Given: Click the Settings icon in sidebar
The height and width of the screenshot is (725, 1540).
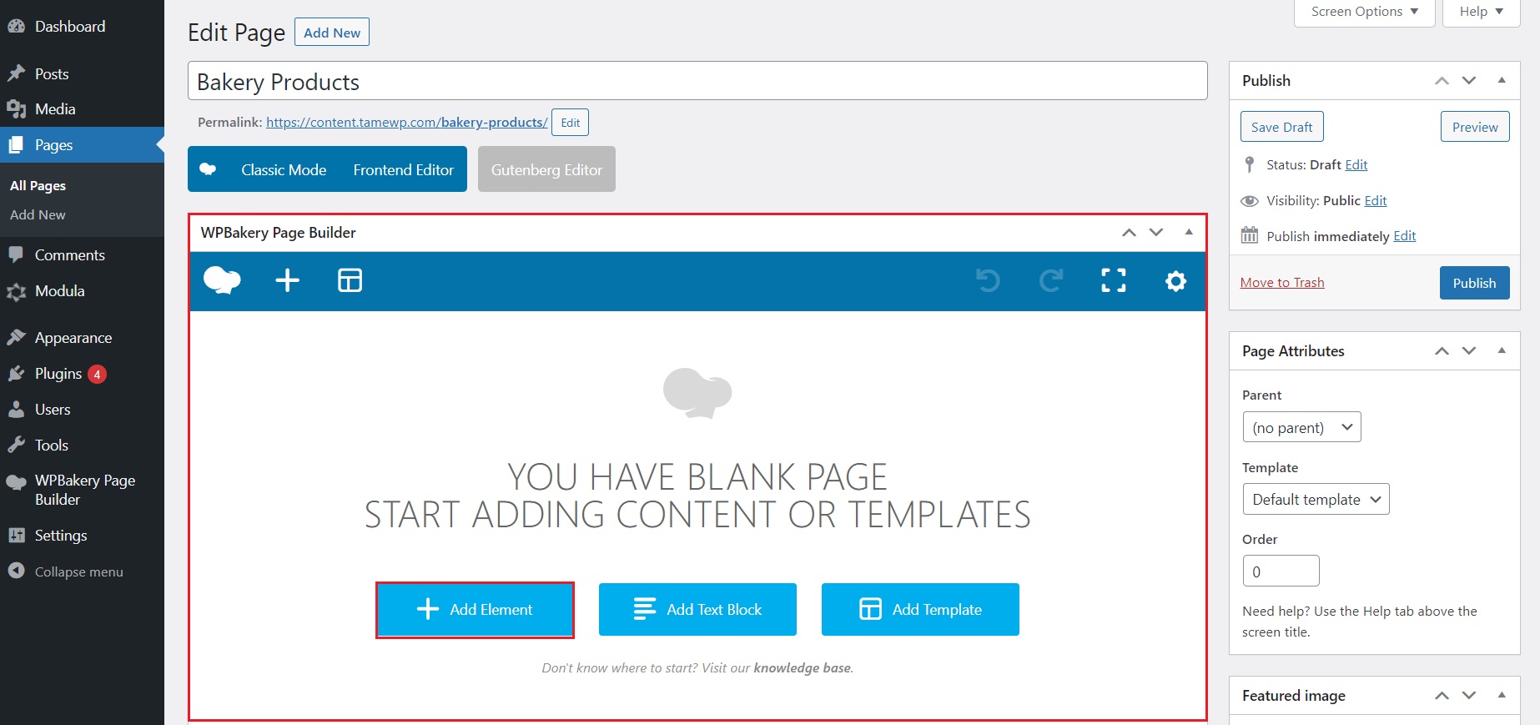Looking at the screenshot, I should [16, 535].
